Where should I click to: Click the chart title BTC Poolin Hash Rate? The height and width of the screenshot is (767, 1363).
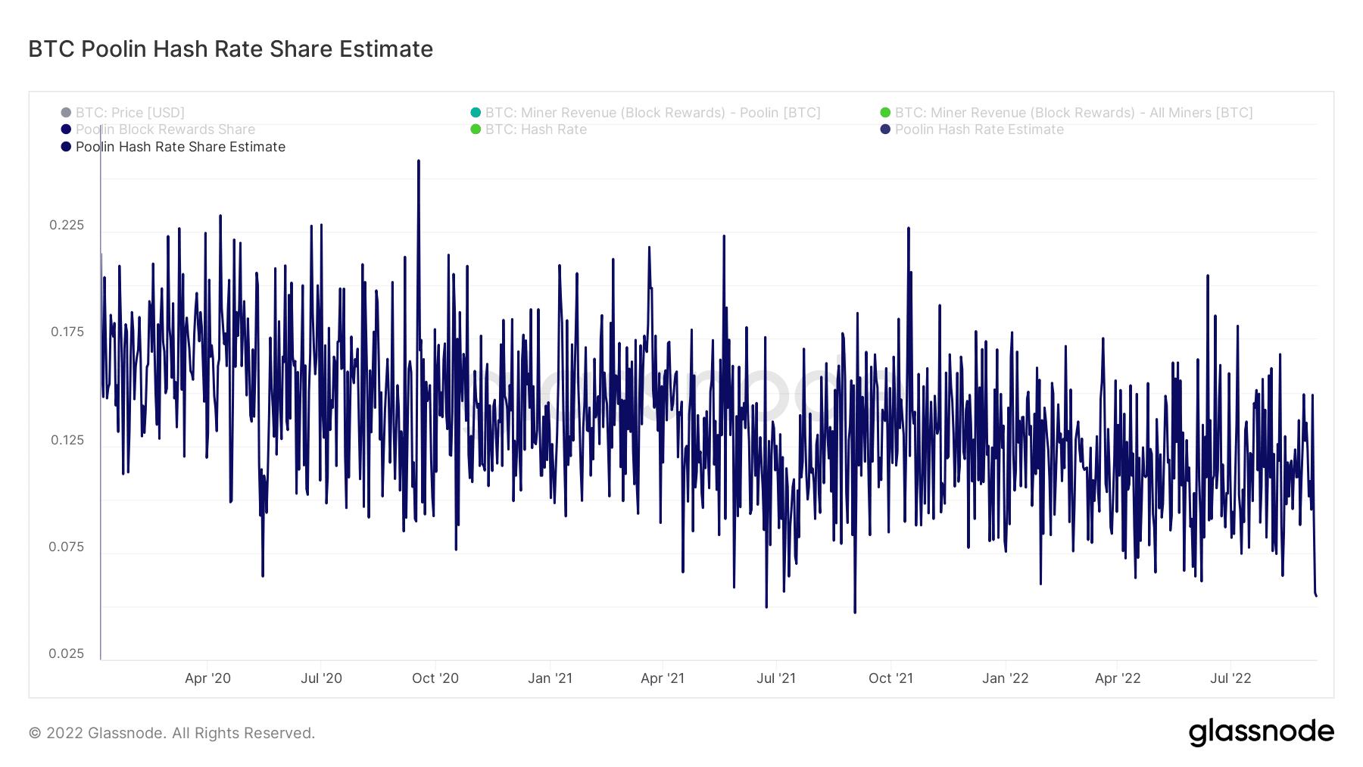(231, 49)
